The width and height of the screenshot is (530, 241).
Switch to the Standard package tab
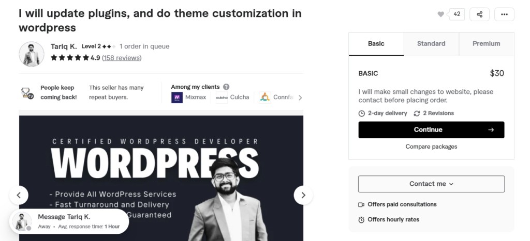pos(431,44)
